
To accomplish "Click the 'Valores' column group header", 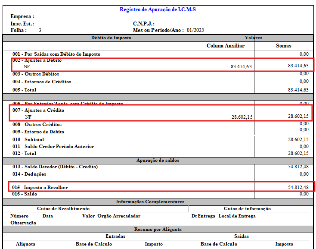I will coord(254,38).
